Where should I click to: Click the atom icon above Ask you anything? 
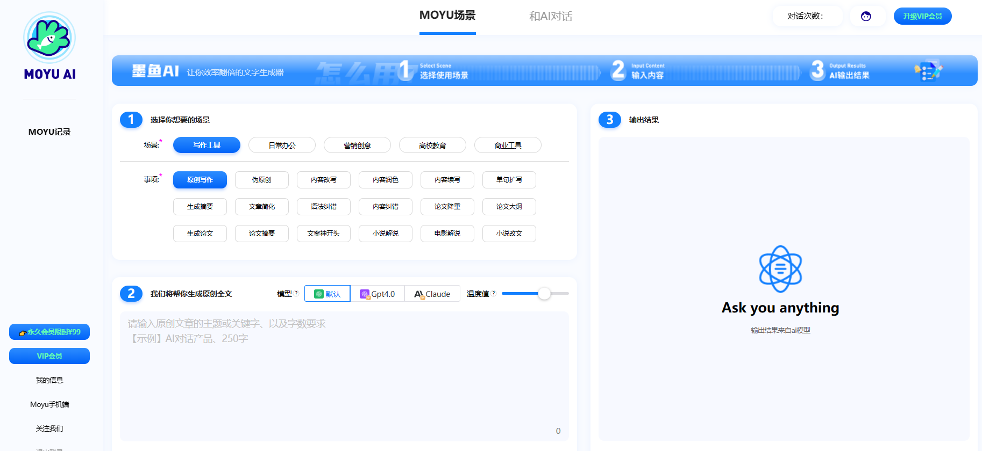(x=780, y=268)
